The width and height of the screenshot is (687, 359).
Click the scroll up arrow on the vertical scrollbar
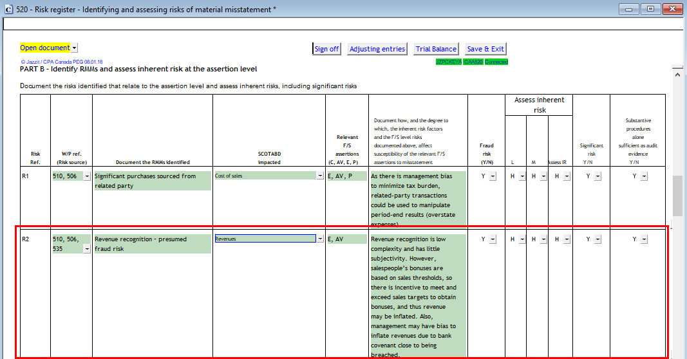click(677, 75)
